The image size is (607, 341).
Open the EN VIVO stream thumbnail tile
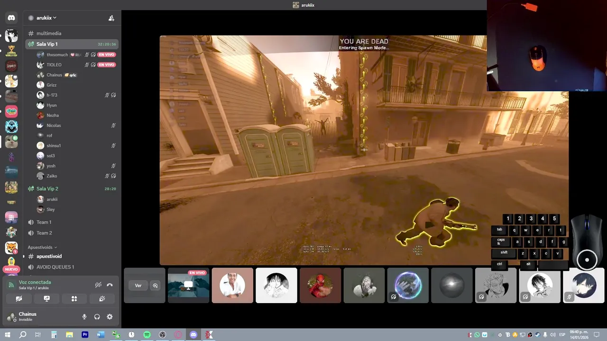[188, 286]
